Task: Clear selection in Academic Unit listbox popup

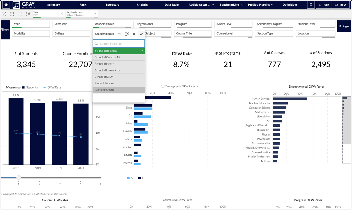Action: point(127,34)
